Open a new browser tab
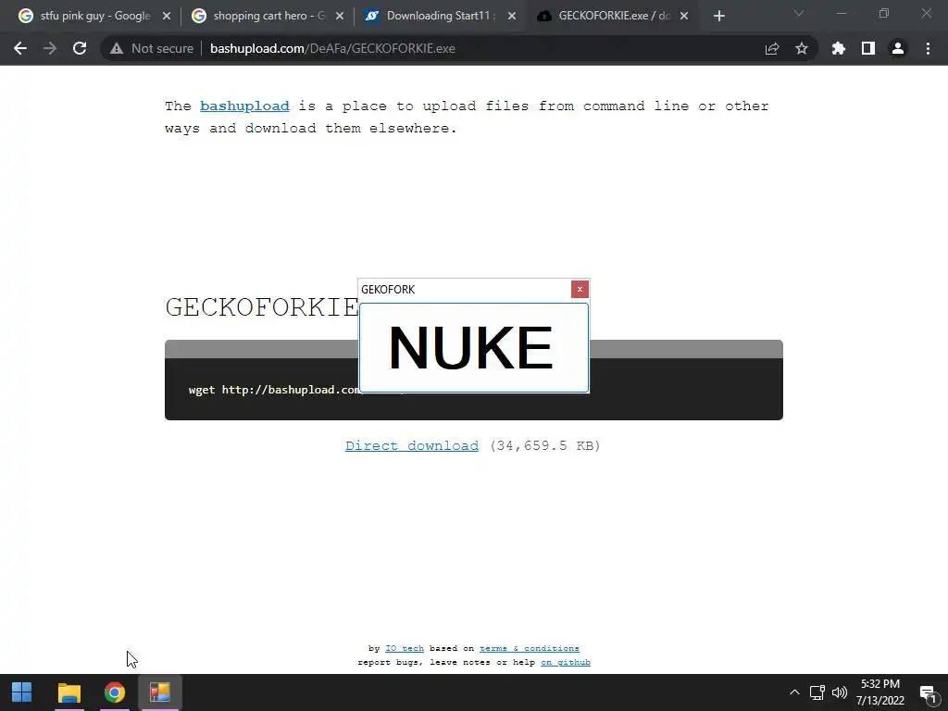 coord(718,17)
